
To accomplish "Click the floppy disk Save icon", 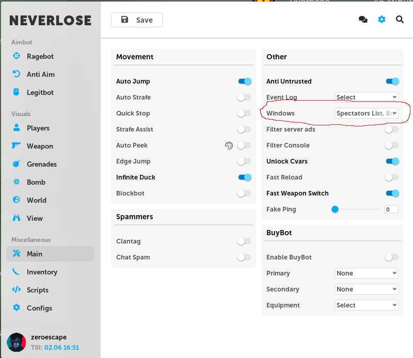I will click(x=124, y=20).
